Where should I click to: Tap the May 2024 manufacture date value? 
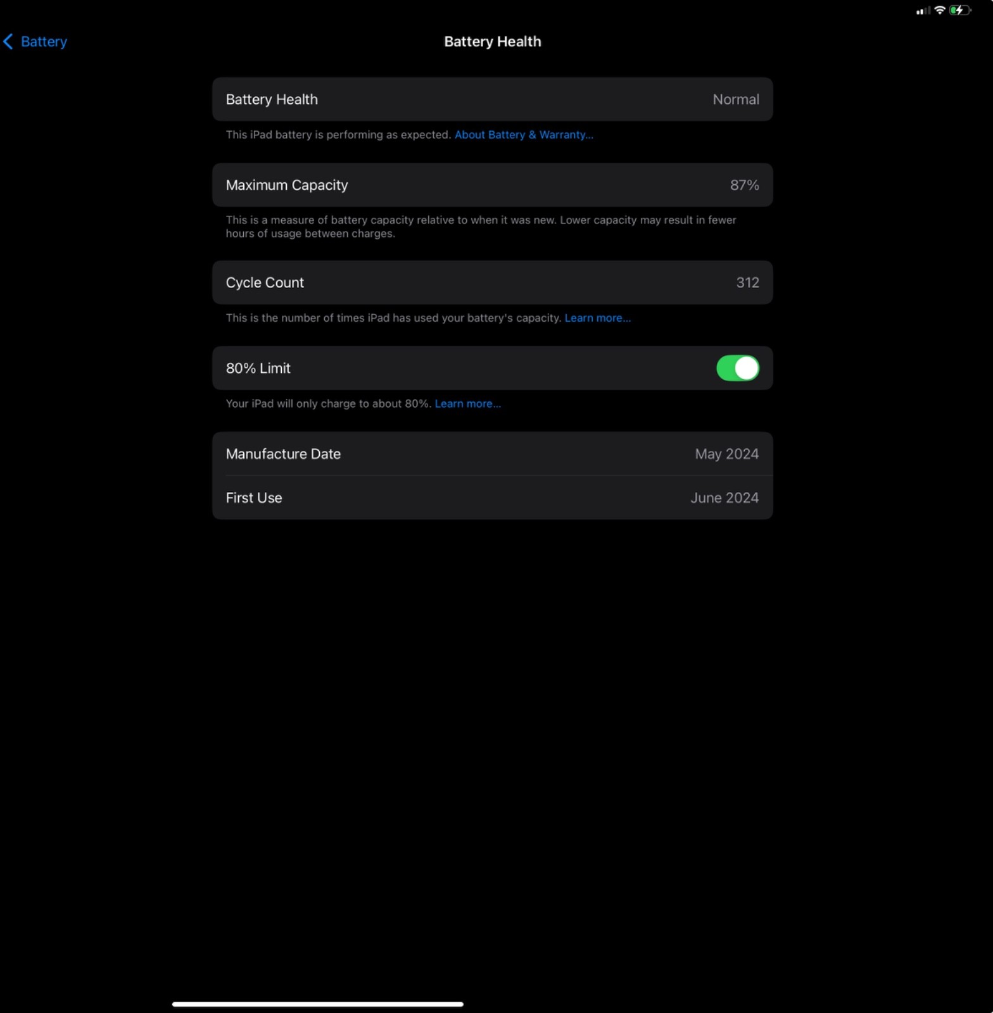(x=726, y=454)
